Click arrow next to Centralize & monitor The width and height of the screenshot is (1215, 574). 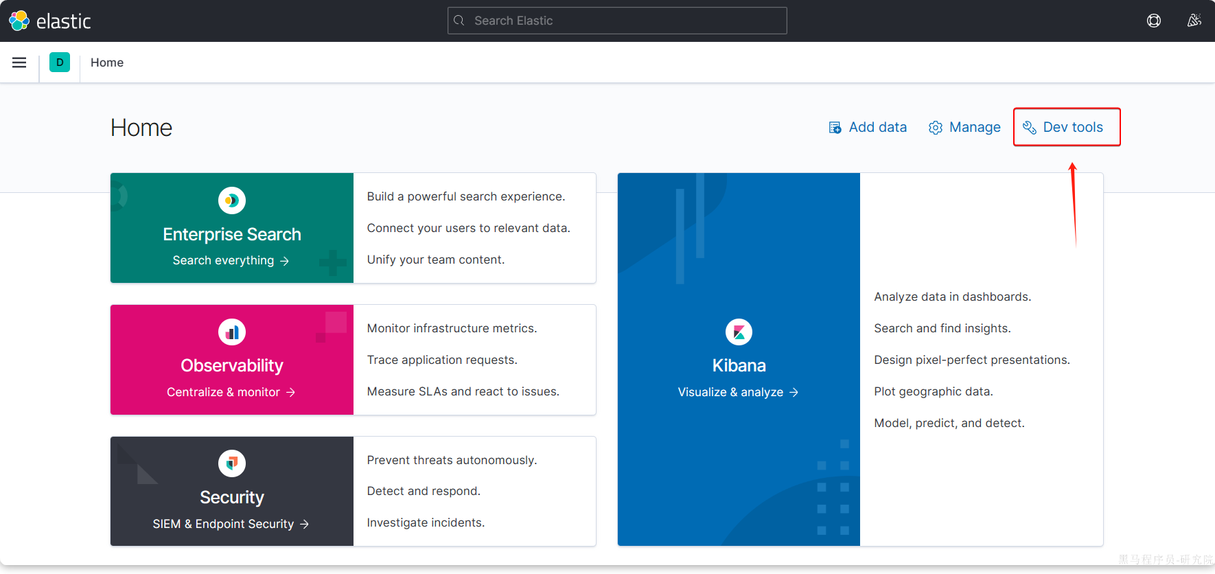click(290, 392)
